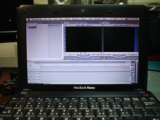The width and height of the screenshot is (160, 120).
Task: Toggle A1 audio track audible control
Action: click(28, 74)
